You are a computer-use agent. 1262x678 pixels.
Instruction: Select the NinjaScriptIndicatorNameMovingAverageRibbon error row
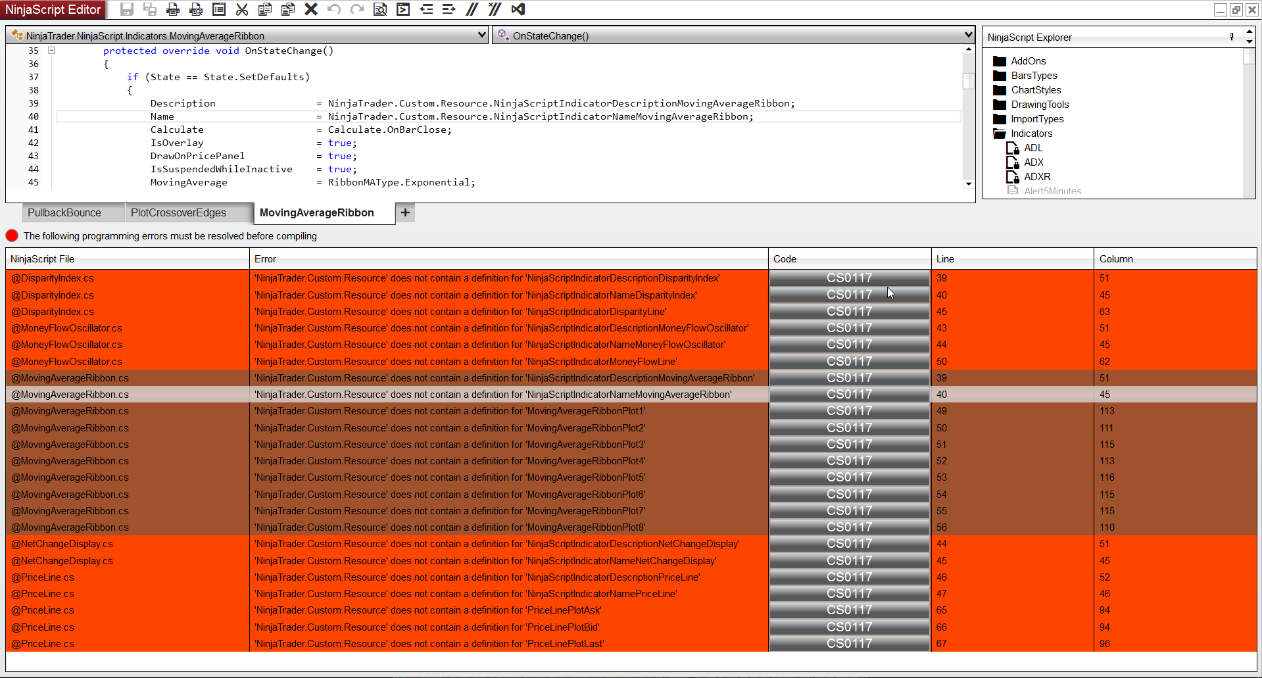tap(631, 395)
